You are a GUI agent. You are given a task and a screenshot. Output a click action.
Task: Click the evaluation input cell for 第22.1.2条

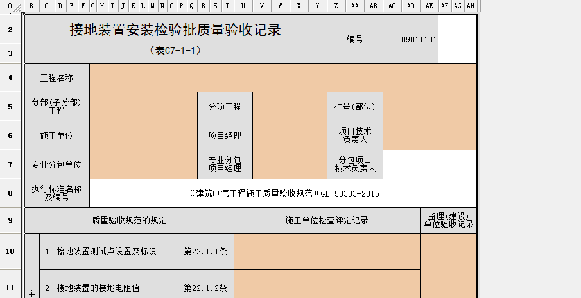tap(327, 285)
